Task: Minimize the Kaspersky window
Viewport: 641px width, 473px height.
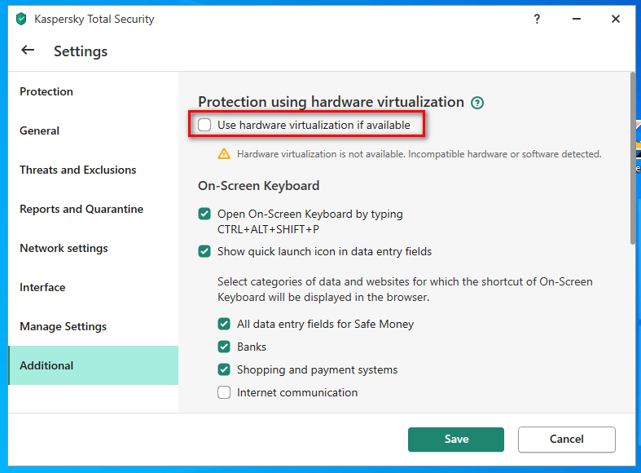Action: point(576,19)
